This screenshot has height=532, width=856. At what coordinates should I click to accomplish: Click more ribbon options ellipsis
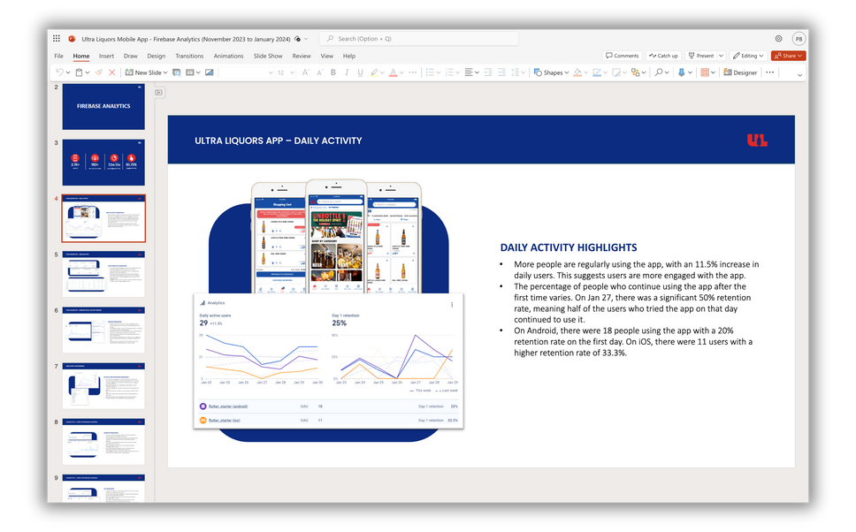[769, 72]
